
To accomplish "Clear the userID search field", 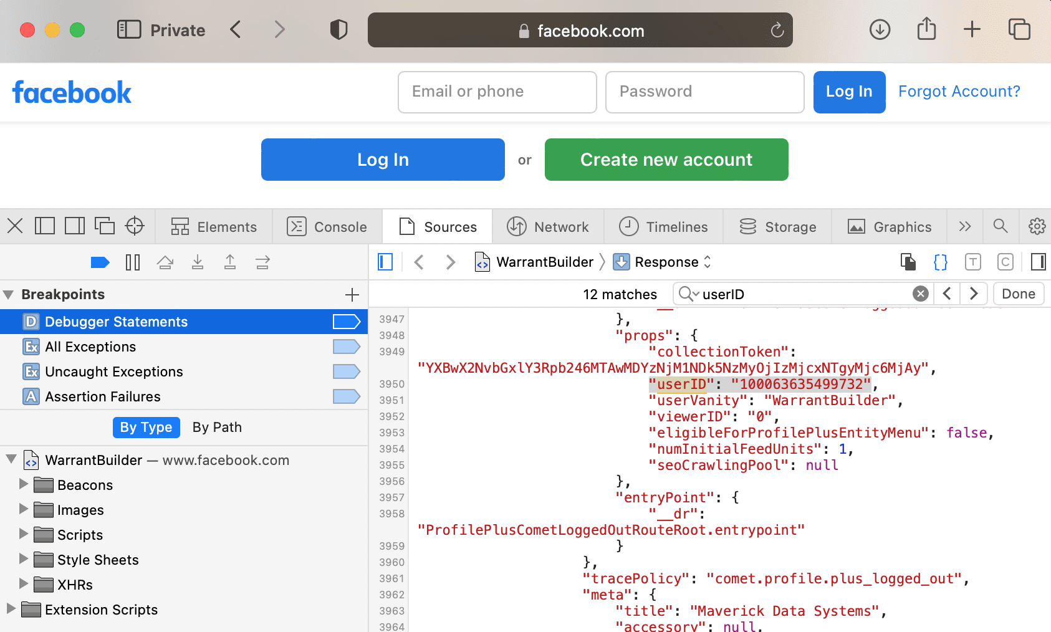I will coord(920,294).
